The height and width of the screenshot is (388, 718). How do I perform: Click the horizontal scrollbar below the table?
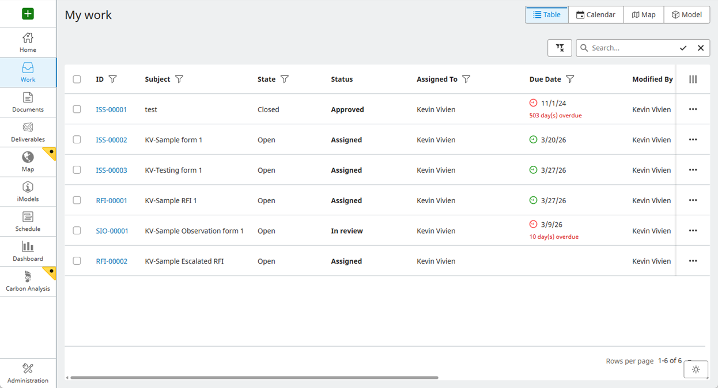254,378
